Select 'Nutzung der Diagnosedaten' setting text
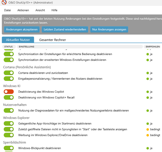The height and width of the screenshot is (152, 162). click(x=74, y=111)
